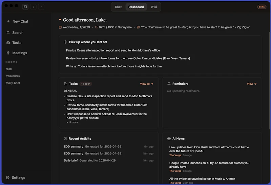Viewport: 271px width, 185px height.
Task: Open the Wiki tab
Action: coord(154,7)
